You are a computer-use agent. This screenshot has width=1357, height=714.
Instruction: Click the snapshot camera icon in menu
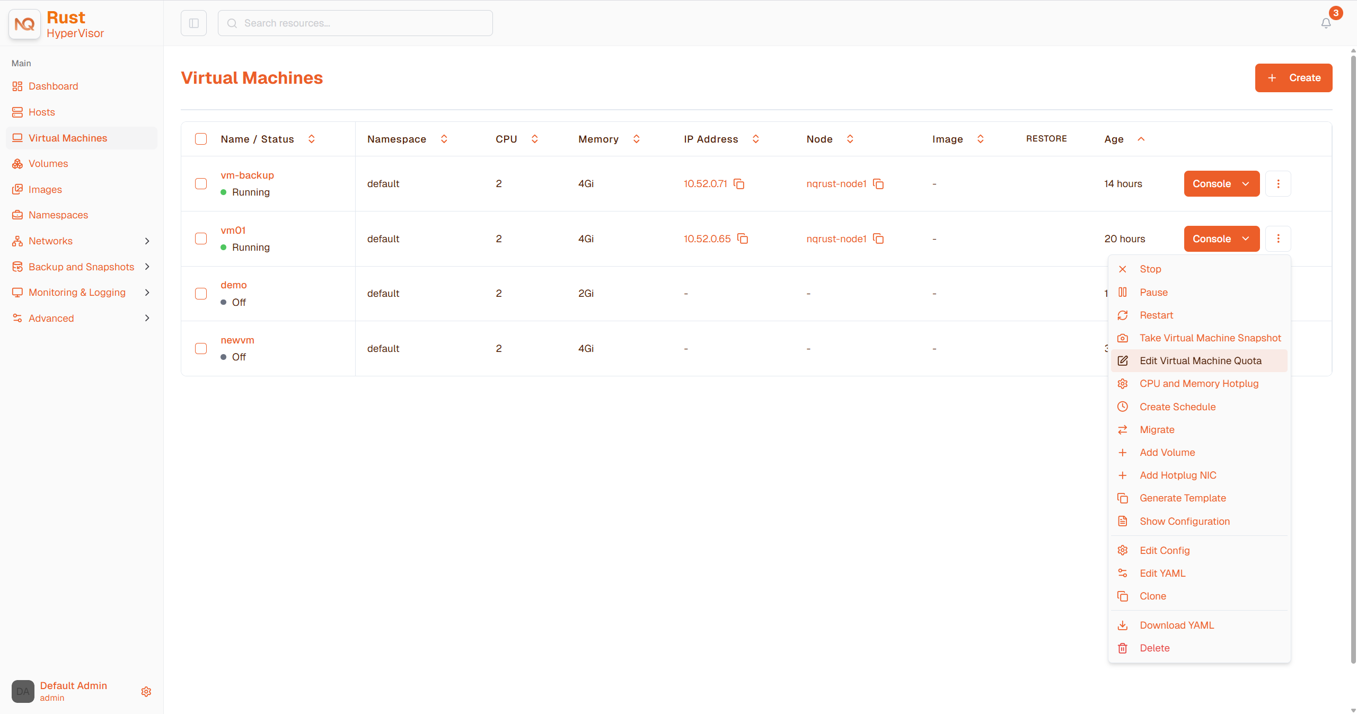[x=1122, y=338]
